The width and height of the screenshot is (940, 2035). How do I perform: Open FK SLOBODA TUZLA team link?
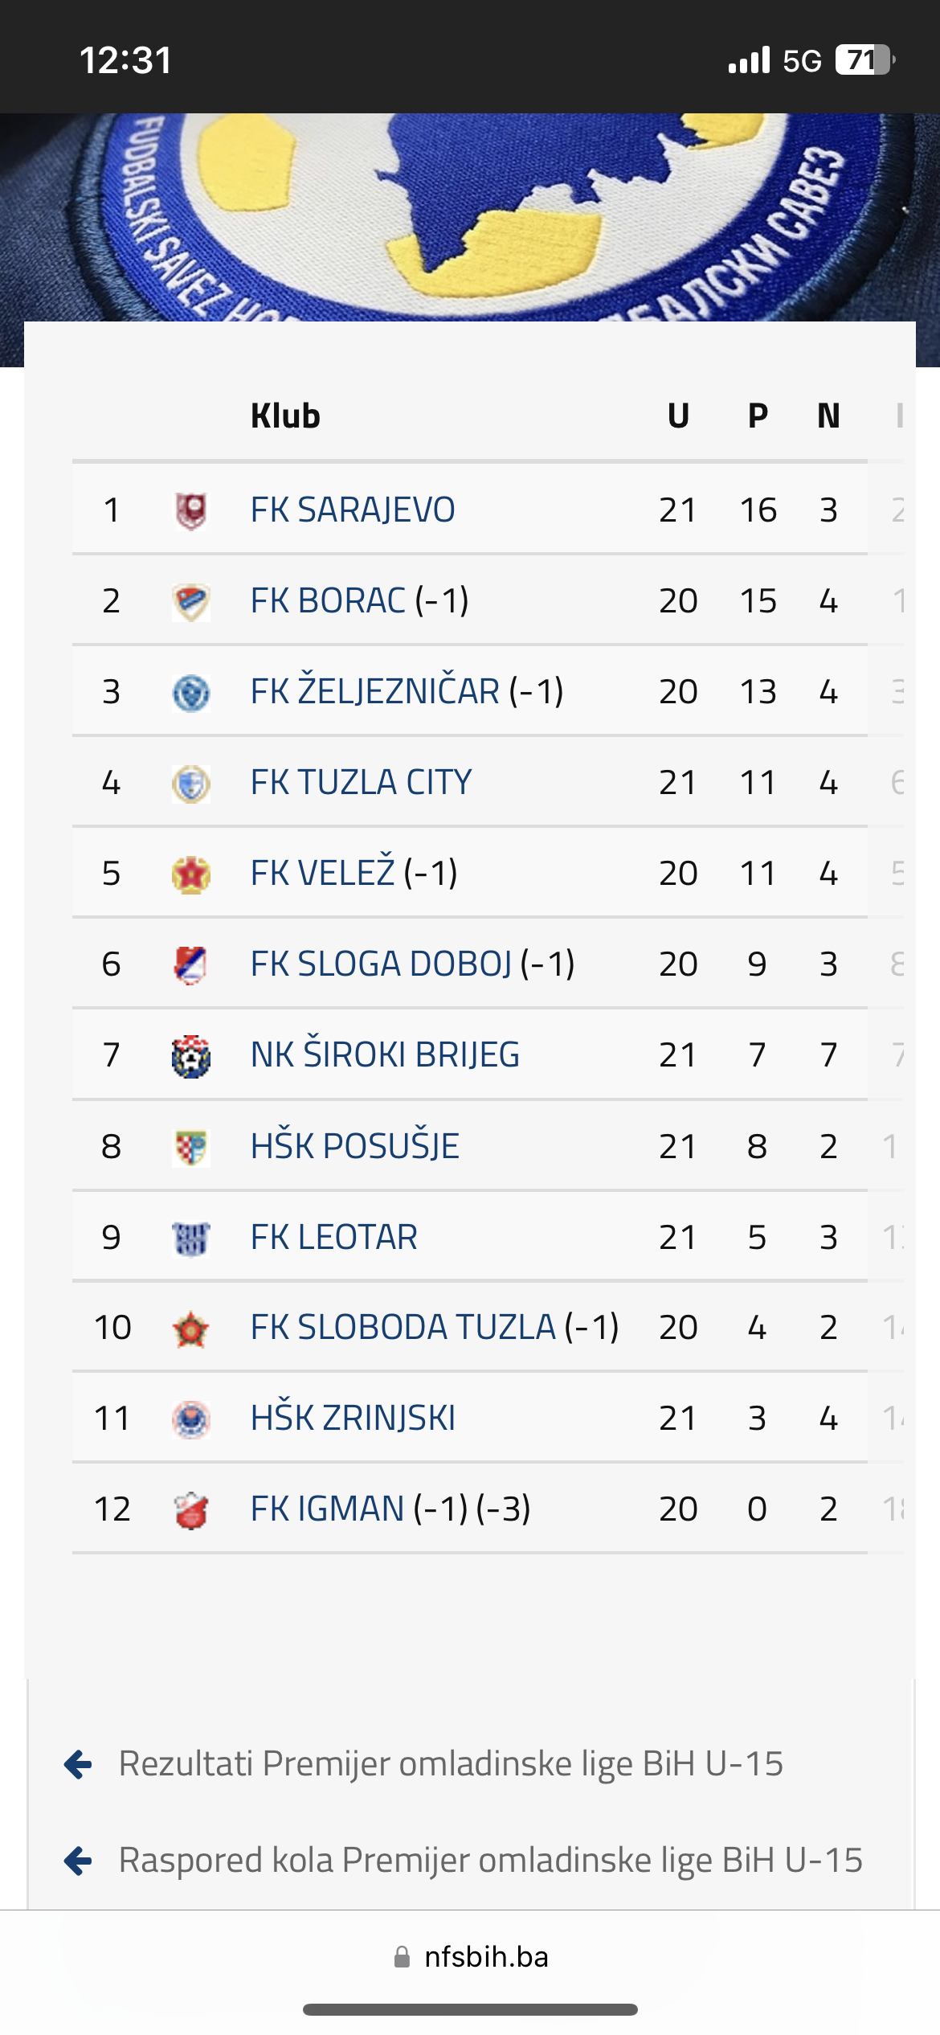[403, 1328]
